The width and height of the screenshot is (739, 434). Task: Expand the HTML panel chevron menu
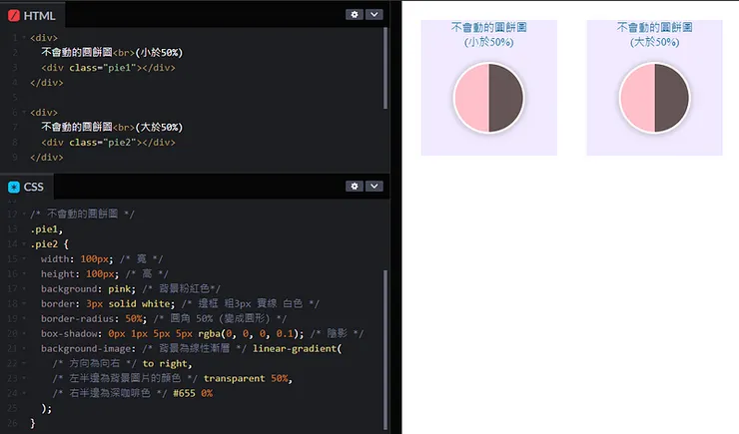tap(374, 15)
